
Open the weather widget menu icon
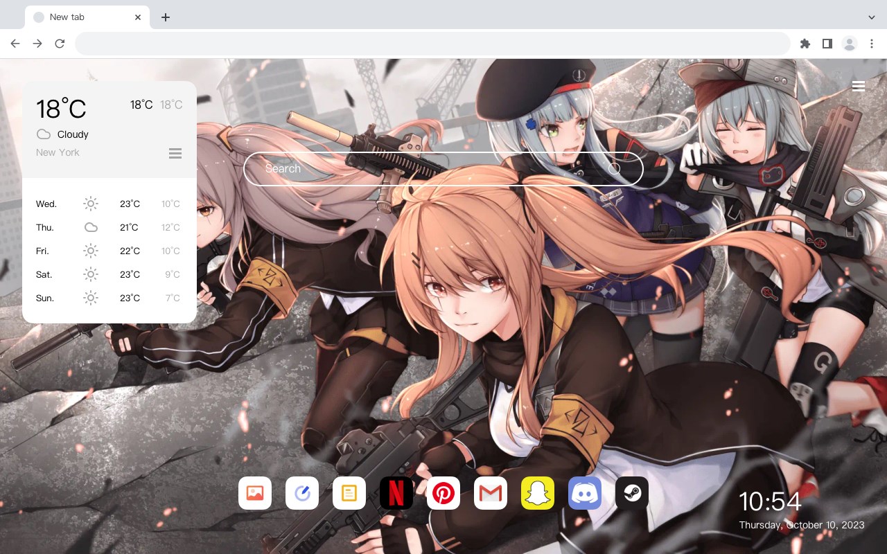coord(175,153)
